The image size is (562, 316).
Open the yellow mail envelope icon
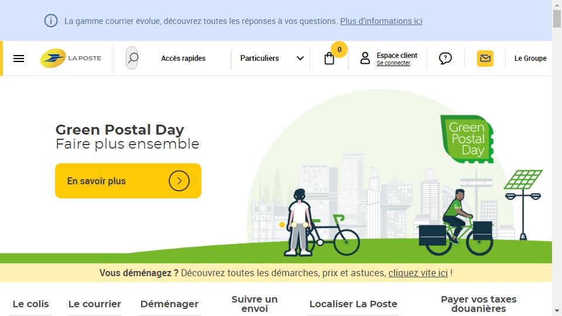tap(485, 59)
